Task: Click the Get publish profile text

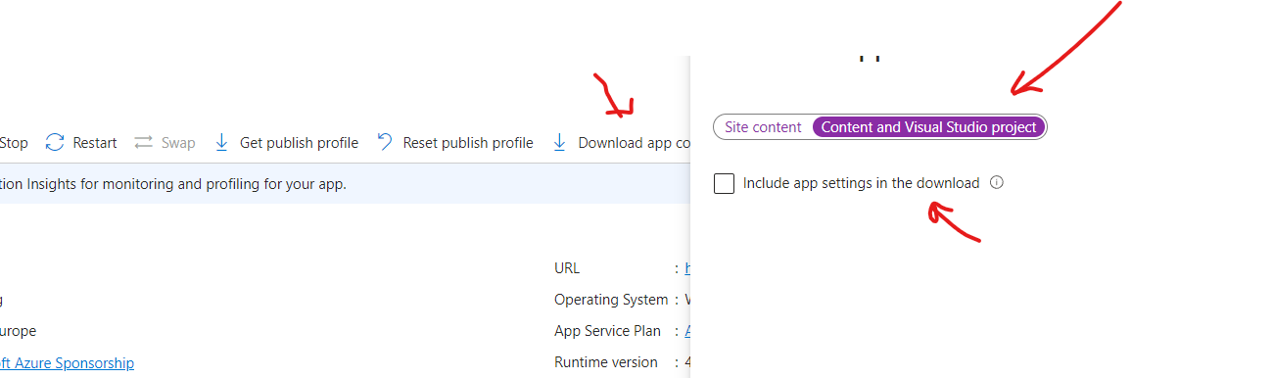Action: pyautogui.click(x=299, y=143)
